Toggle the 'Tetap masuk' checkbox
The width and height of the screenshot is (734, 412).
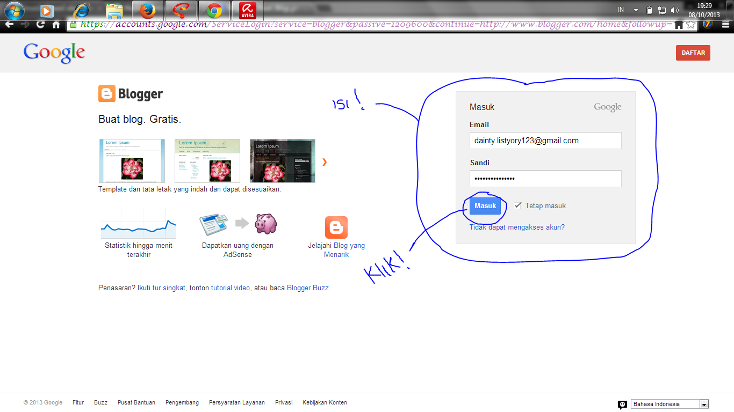pyautogui.click(x=517, y=205)
